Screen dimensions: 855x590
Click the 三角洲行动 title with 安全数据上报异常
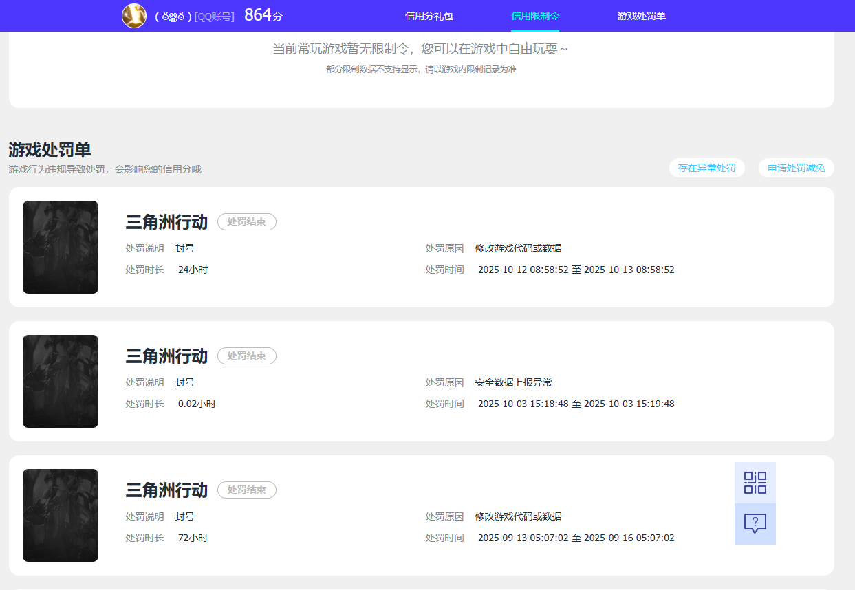(x=166, y=356)
